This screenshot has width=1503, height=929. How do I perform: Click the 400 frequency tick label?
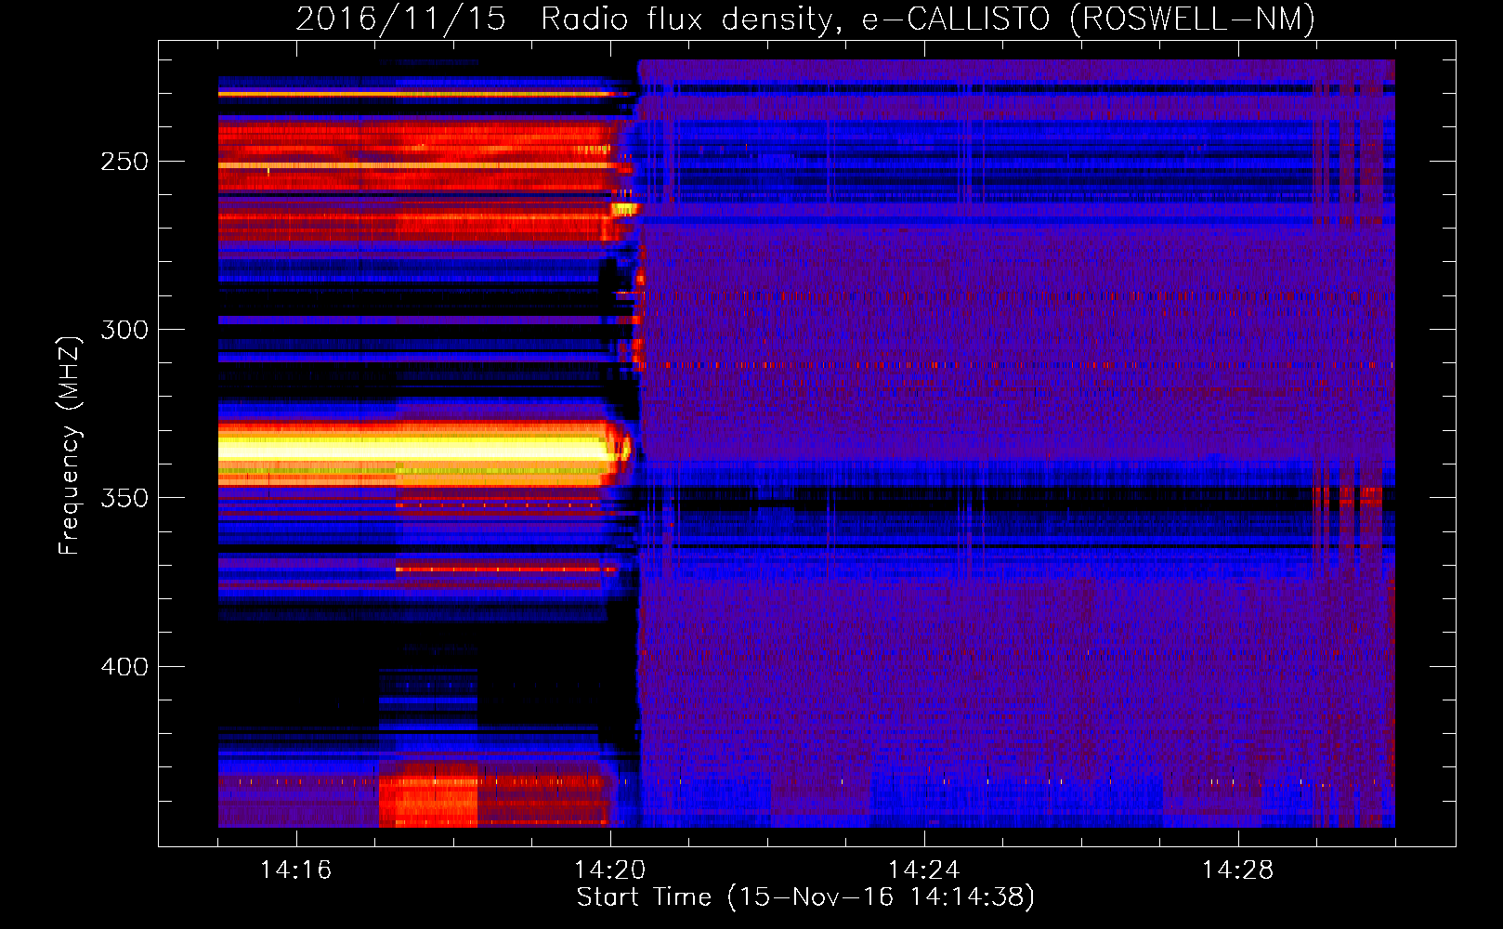124,667
